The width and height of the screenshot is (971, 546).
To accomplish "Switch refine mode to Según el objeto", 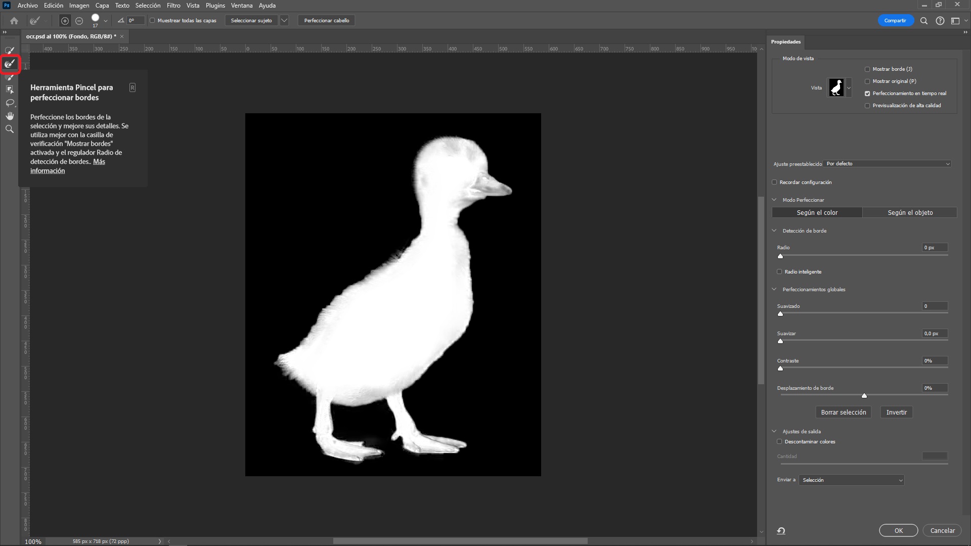I will [x=910, y=213].
